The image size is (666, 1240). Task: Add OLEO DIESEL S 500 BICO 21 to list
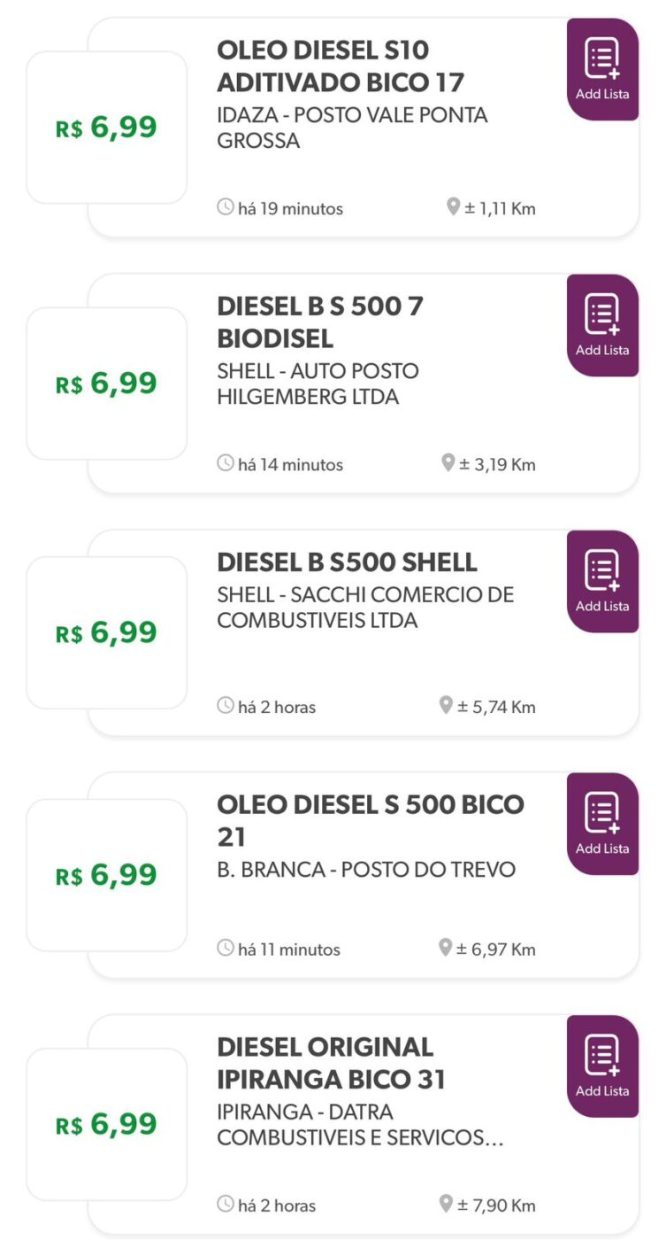(x=602, y=824)
